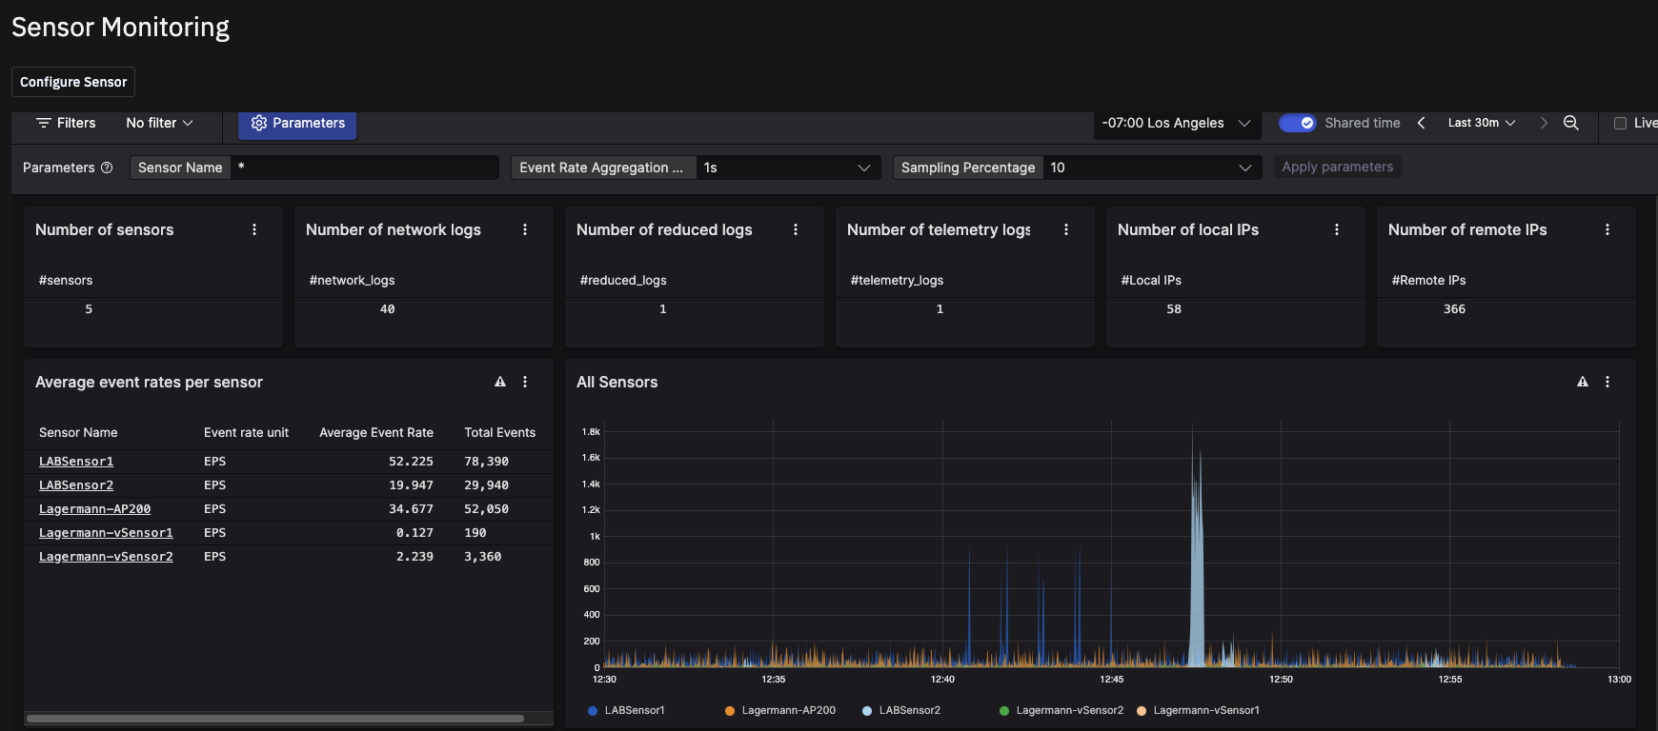The image size is (1658, 731).
Task: Click warning triangle on Average event rates panel
Action: (500, 382)
